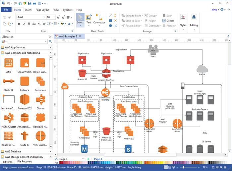Expand the Bring to Front dropdown

(142, 16)
